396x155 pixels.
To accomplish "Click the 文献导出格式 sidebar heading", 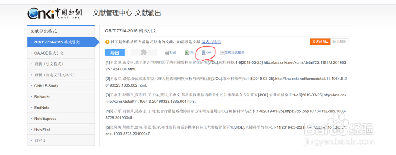I will coord(44,31).
